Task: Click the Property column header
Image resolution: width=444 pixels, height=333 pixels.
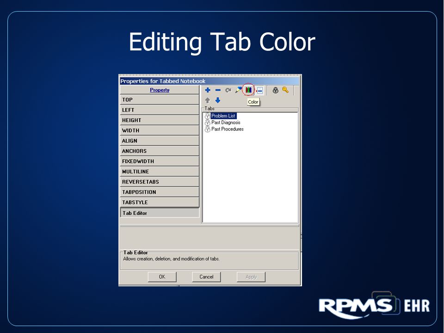Action: click(160, 90)
